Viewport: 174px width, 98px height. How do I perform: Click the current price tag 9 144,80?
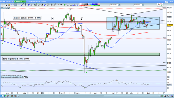(x=170, y=25)
